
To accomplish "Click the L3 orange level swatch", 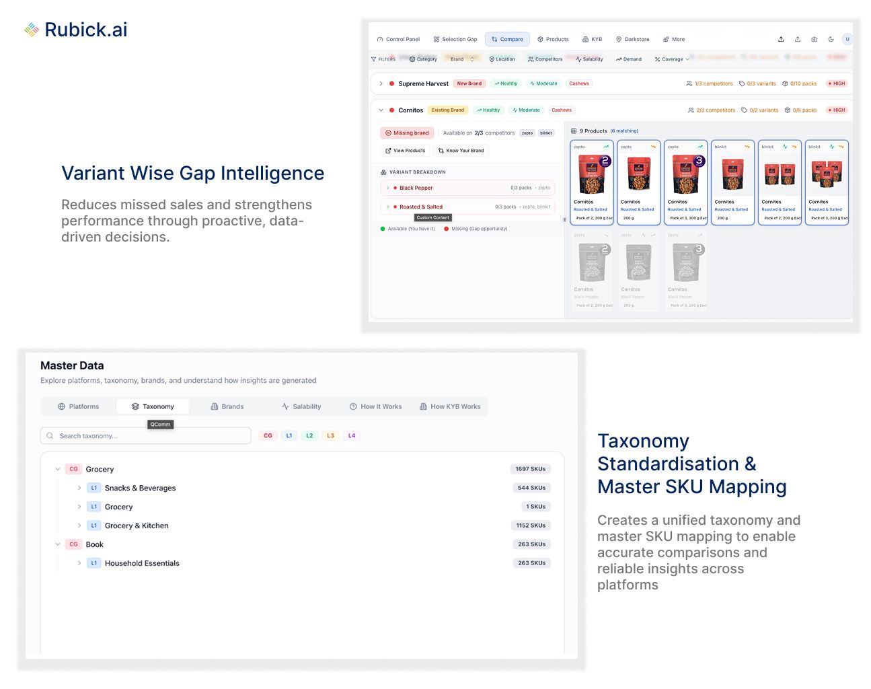I will coord(330,436).
